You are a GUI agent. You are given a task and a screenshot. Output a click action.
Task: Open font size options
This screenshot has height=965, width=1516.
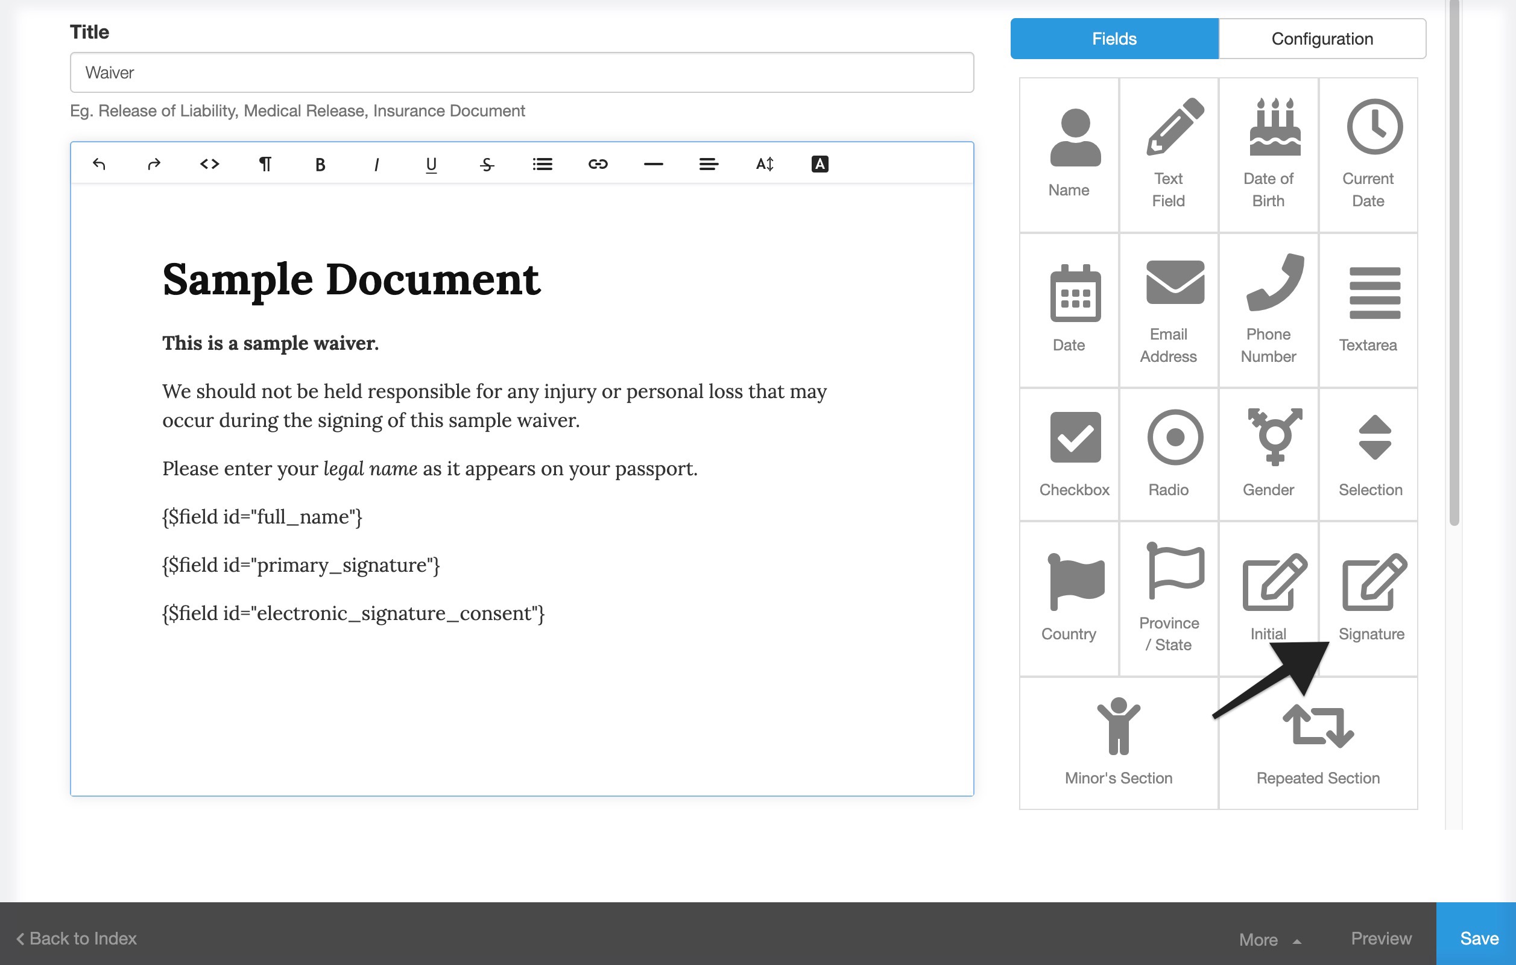[x=764, y=164]
